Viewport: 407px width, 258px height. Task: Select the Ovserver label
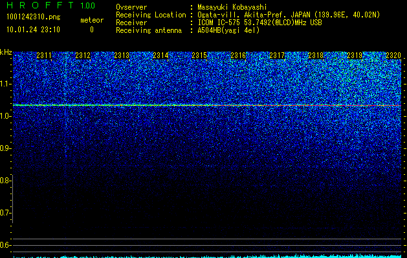[131, 7]
